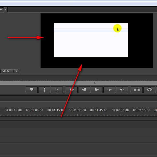
Task: Click the timeline ruler at 00:01:30:00
Action: 77,110
